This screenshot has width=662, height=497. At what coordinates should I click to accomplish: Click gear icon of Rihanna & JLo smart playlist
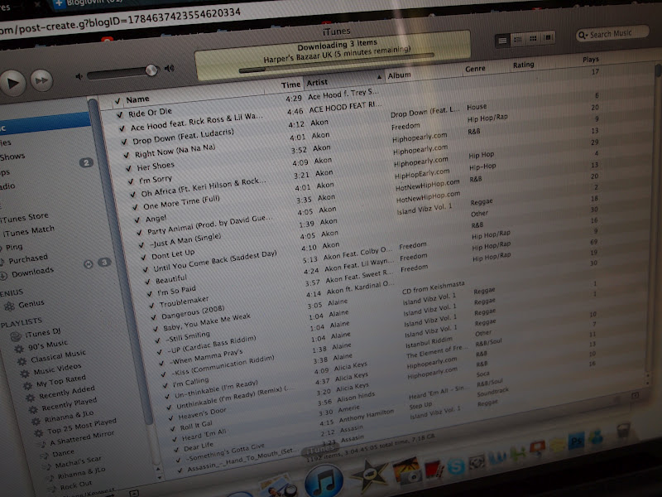pos(36,421)
